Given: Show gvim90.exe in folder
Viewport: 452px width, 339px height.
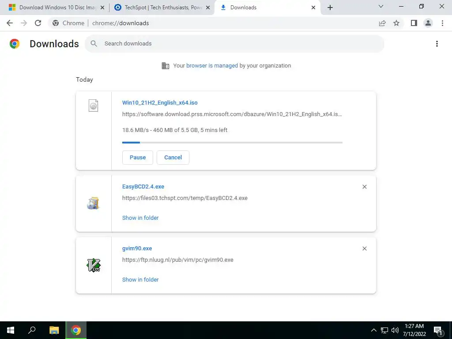Looking at the screenshot, I should (140, 279).
